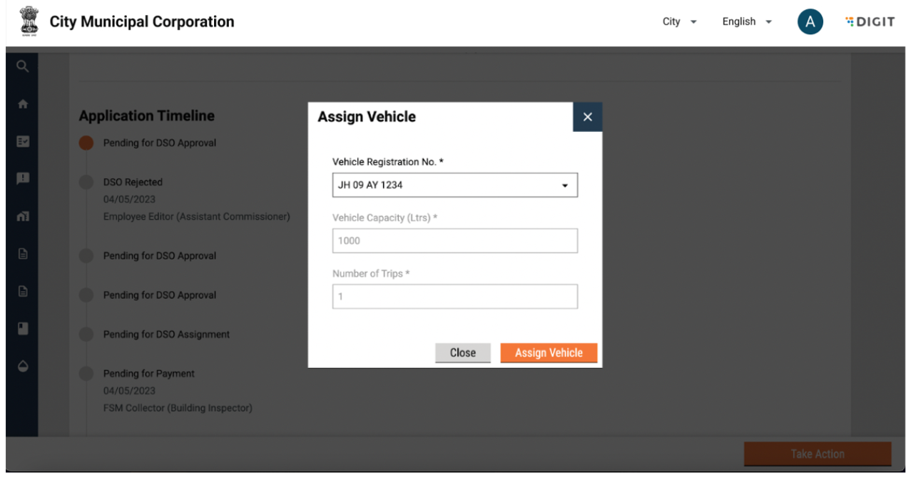
Task: Click into the Number of Trips field
Action: click(x=455, y=297)
